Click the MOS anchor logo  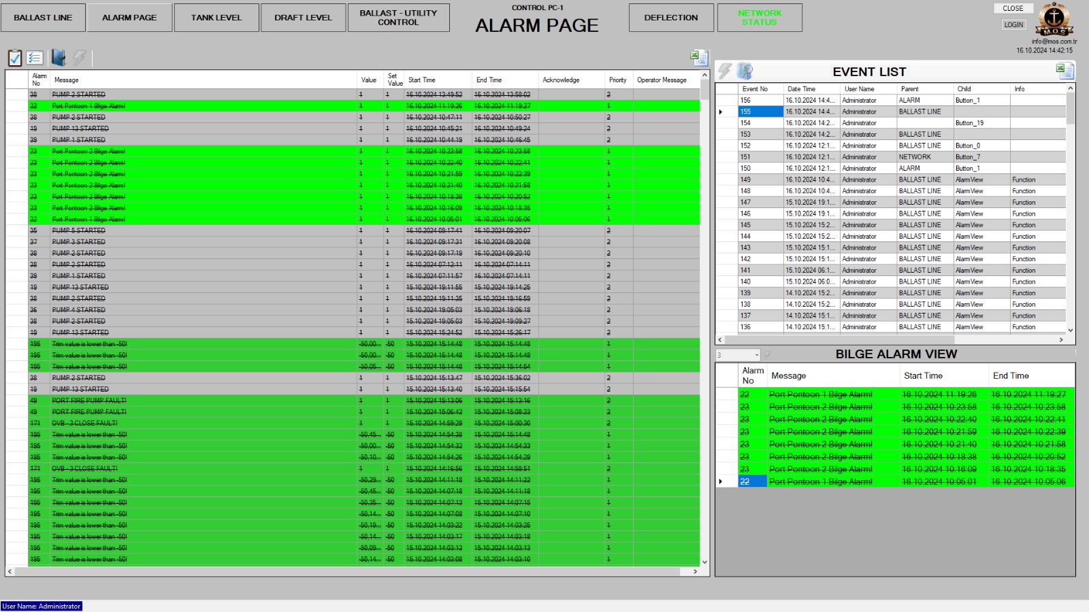pyautogui.click(x=1054, y=20)
